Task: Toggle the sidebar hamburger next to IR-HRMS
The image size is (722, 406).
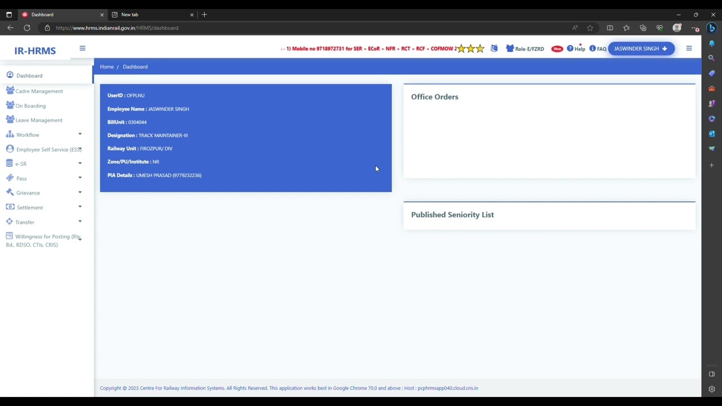Action: tap(82, 48)
